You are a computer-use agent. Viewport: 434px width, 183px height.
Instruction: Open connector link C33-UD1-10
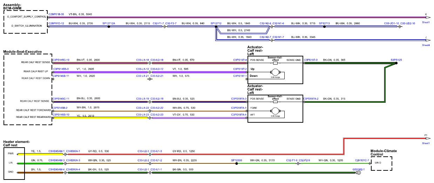point(392,23)
